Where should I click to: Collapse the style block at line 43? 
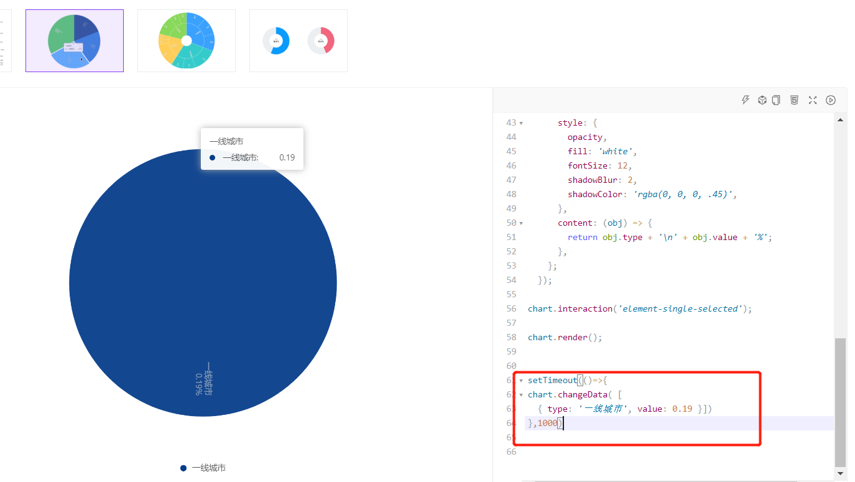pyautogui.click(x=520, y=123)
